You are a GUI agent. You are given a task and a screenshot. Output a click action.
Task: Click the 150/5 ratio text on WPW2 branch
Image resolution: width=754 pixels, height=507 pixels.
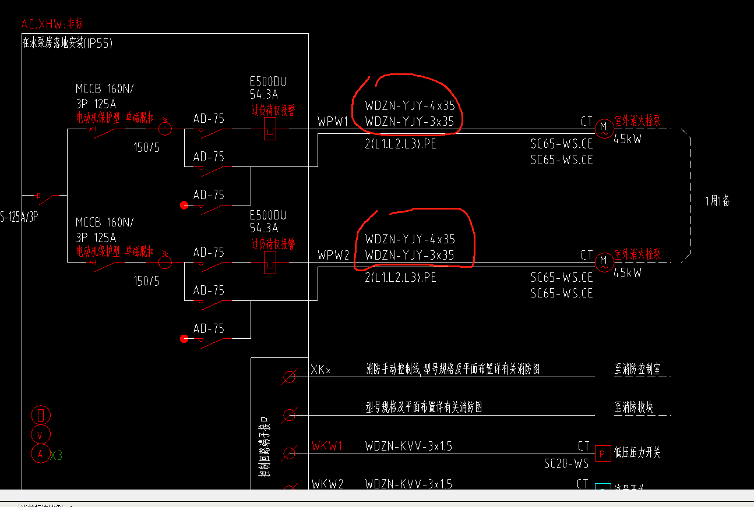tap(146, 281)
